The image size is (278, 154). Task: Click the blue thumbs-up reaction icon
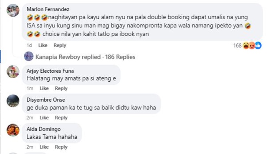[258, 46]
